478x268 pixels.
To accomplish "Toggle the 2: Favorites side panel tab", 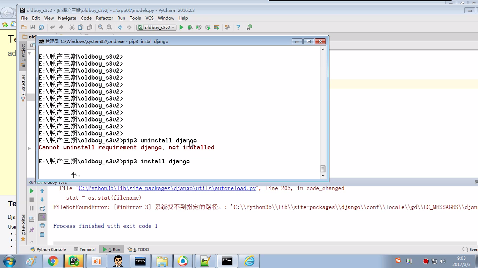I will tap(23, 228).
